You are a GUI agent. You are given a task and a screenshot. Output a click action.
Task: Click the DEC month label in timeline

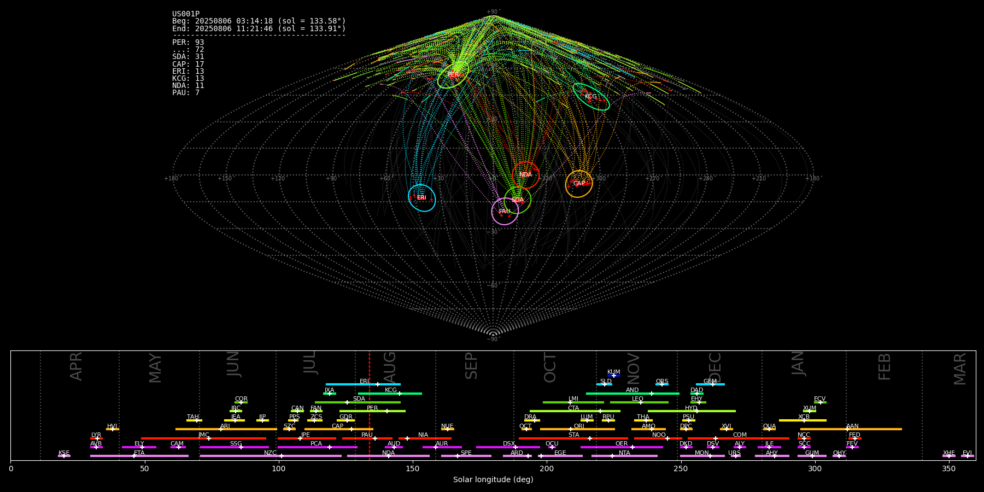[x=715, y=367]
